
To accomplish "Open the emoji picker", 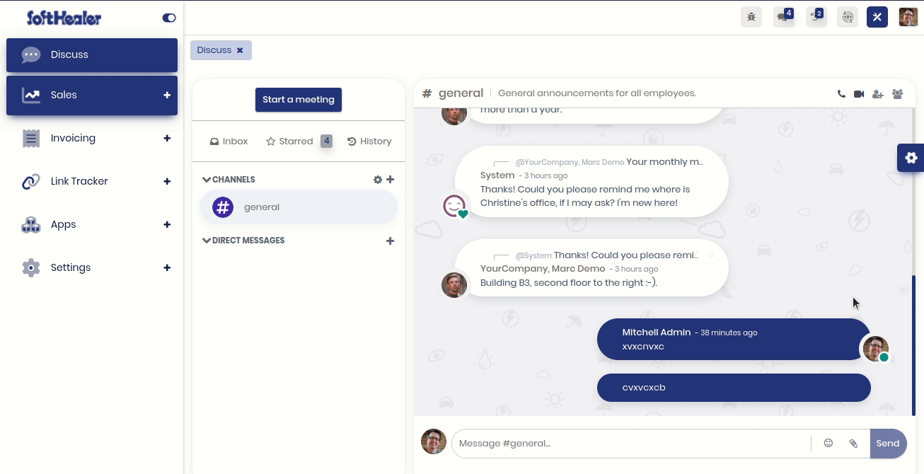I will [828, 444].
